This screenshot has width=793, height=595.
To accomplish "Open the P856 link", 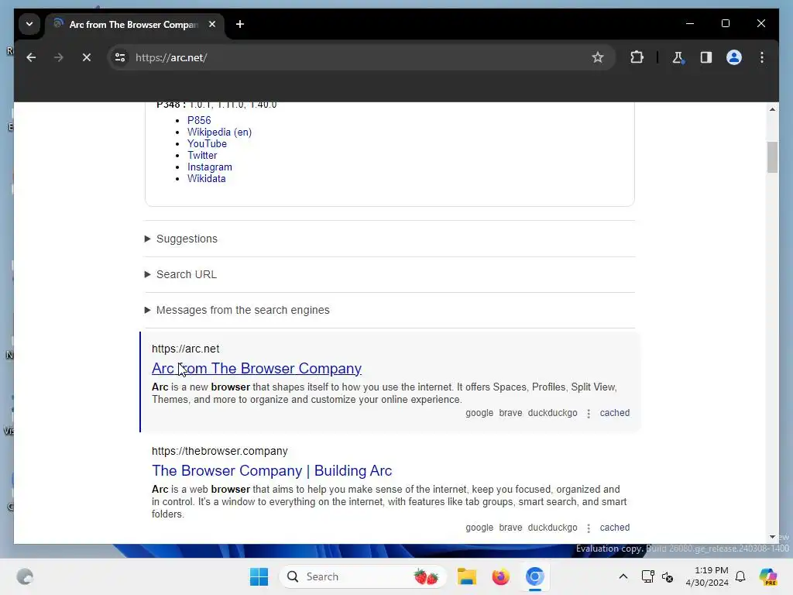I will click(x=199, y=120).
